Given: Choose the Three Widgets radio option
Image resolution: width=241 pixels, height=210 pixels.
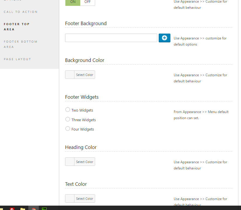Looking at the screenshot, I should click(68, 119).
